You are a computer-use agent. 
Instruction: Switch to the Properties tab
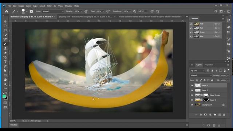pos(209,65)
